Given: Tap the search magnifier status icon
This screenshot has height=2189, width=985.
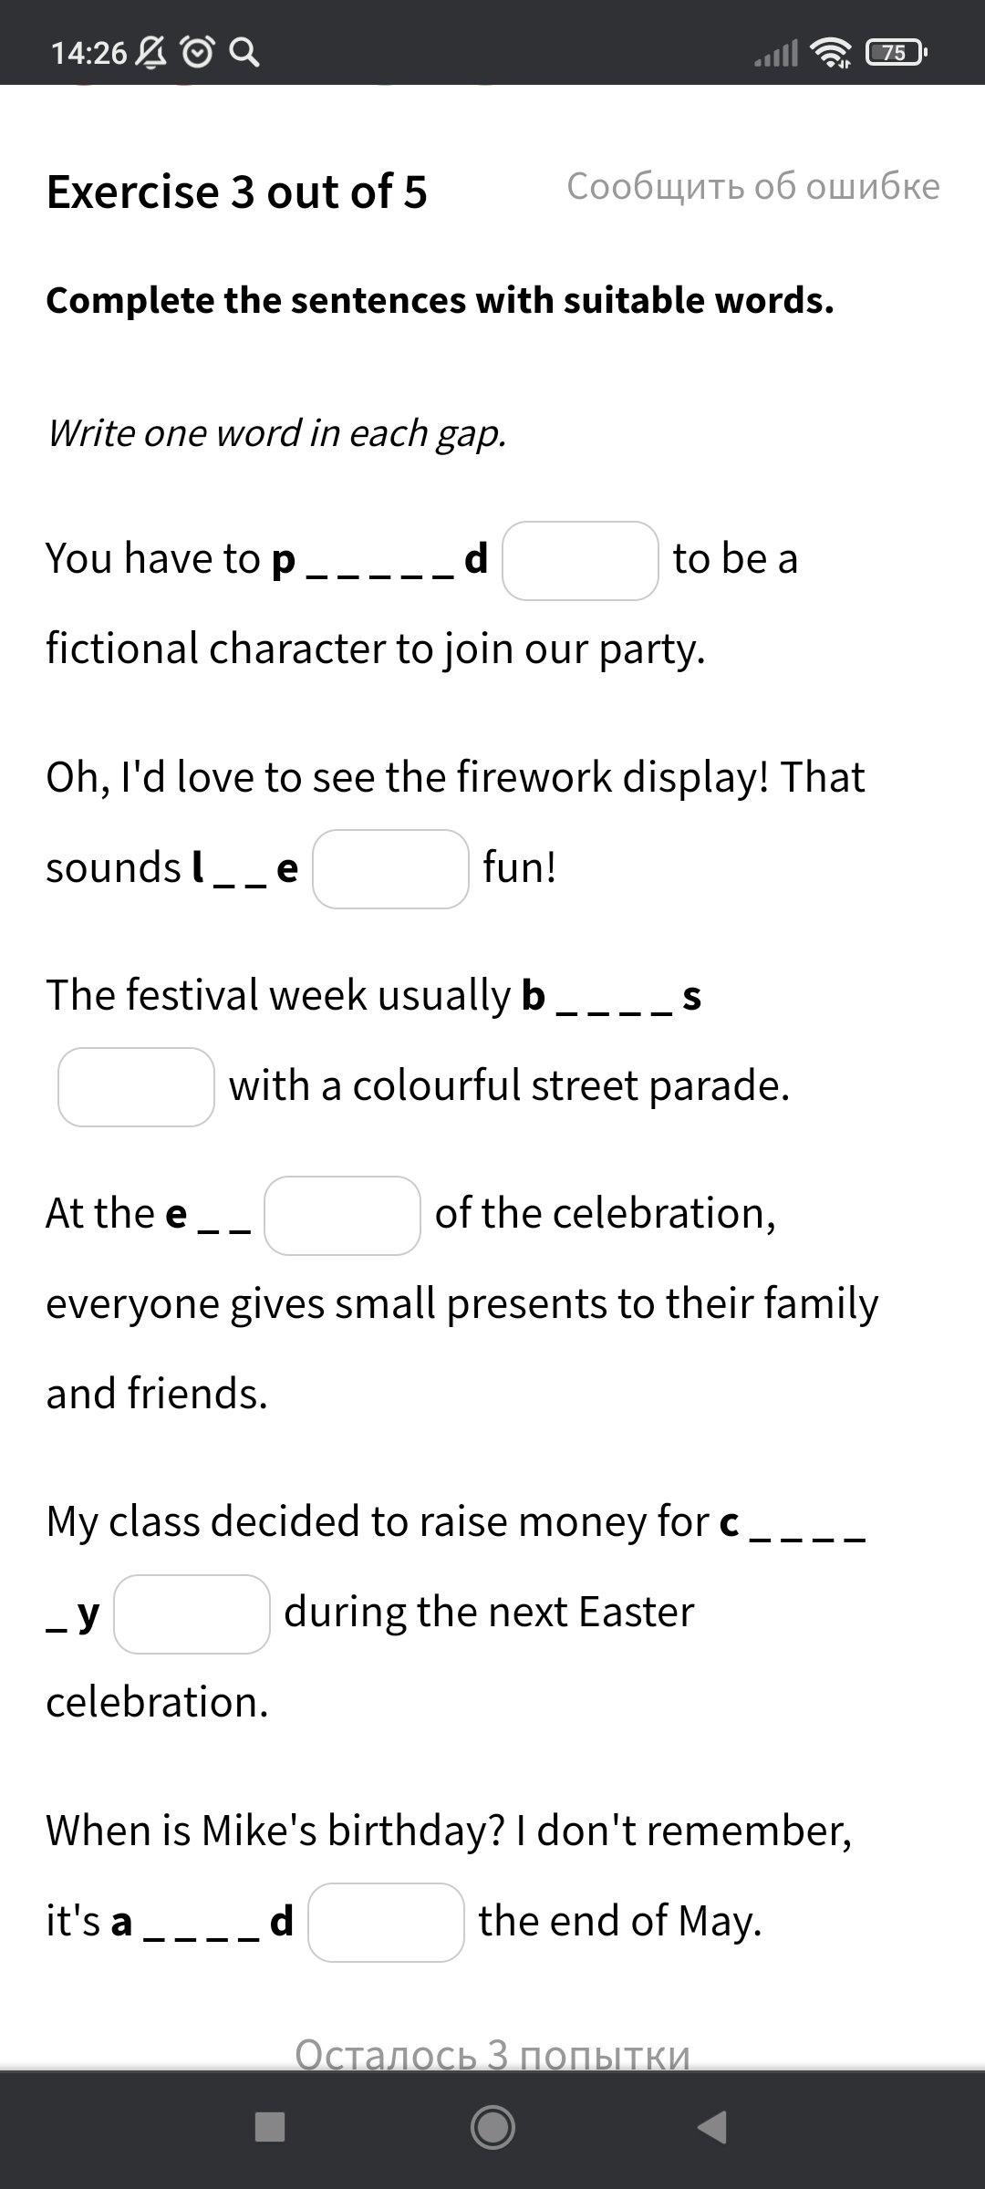Looking at the screenshot, I should pos(244,52).
